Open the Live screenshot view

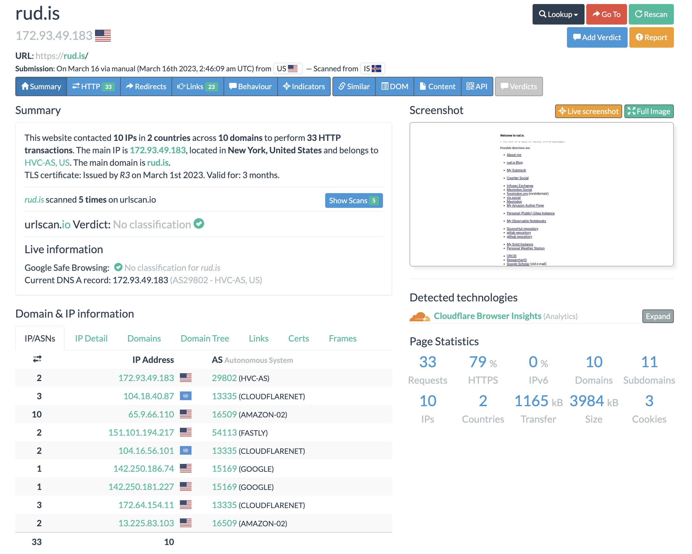click(x=588, y=111)
